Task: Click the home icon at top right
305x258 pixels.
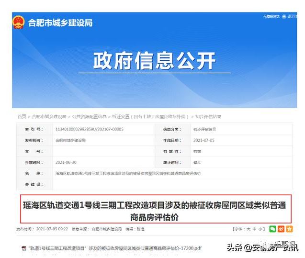Action: (x=284, y=17)
